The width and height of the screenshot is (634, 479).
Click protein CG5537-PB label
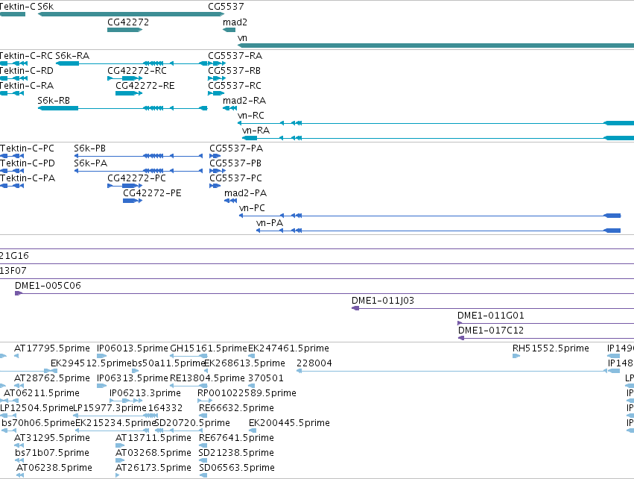coord(235,163)
